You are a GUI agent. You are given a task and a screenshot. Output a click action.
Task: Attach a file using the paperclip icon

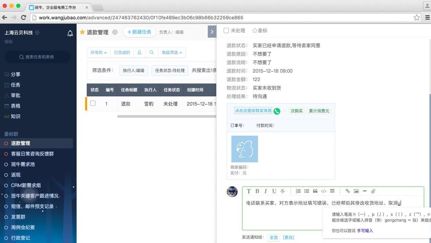click(373, 191)
